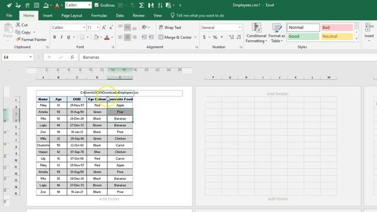Image resolution: width=377 pixels, height=212 pixels.
Task: Click Increase Decimal
Action: click(x=232, y=37)
